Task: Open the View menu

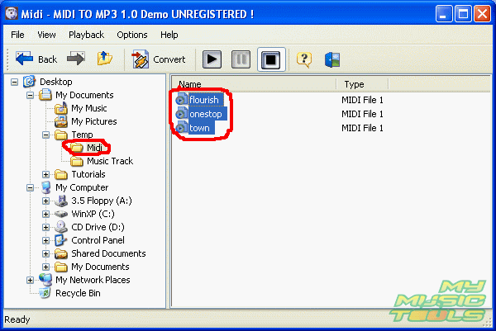Action: 46,35
